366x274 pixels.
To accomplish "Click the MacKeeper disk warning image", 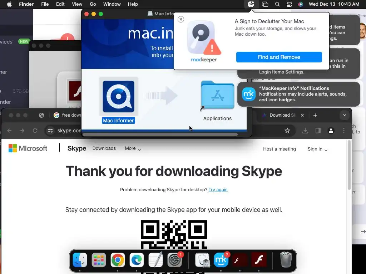I will 204,38.
